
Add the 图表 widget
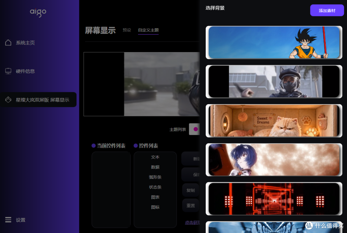155,197
